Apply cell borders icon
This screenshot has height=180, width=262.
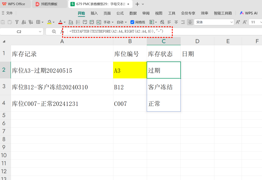[38, 22]
